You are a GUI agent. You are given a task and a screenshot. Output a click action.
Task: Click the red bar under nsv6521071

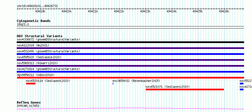click(185, 89)
